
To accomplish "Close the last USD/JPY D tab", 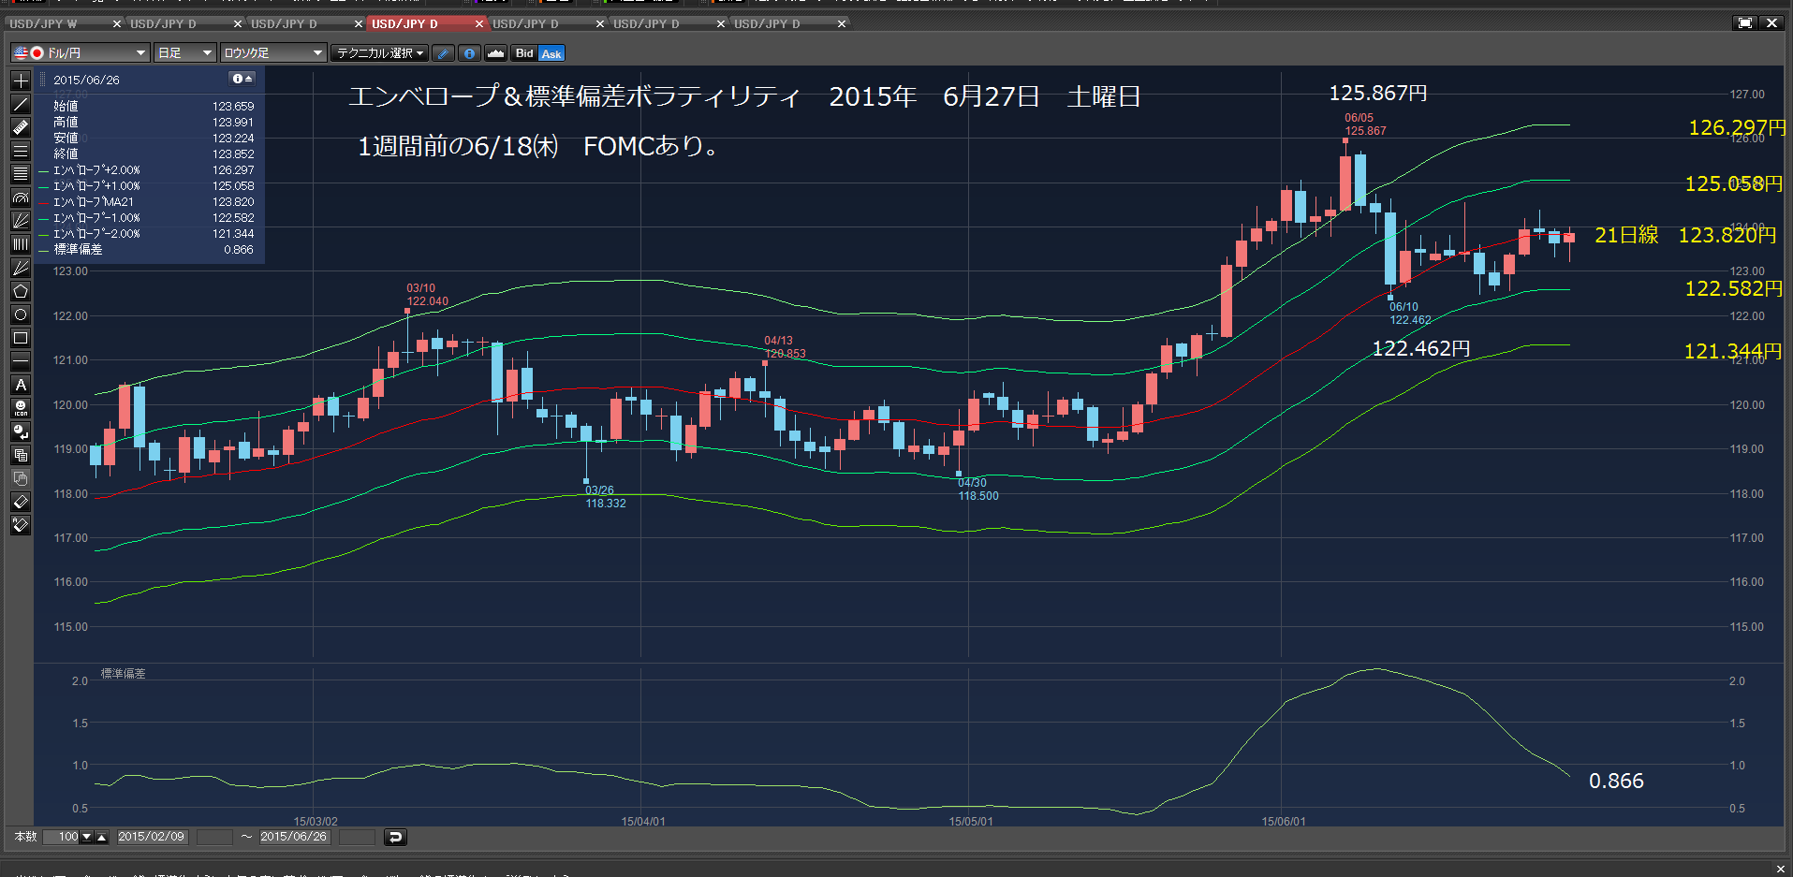I will (841, 23).
